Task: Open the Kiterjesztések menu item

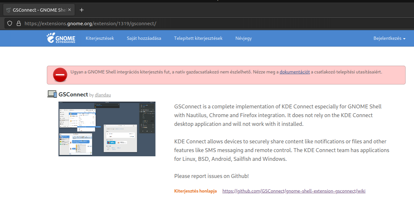Action: (100, 38)
